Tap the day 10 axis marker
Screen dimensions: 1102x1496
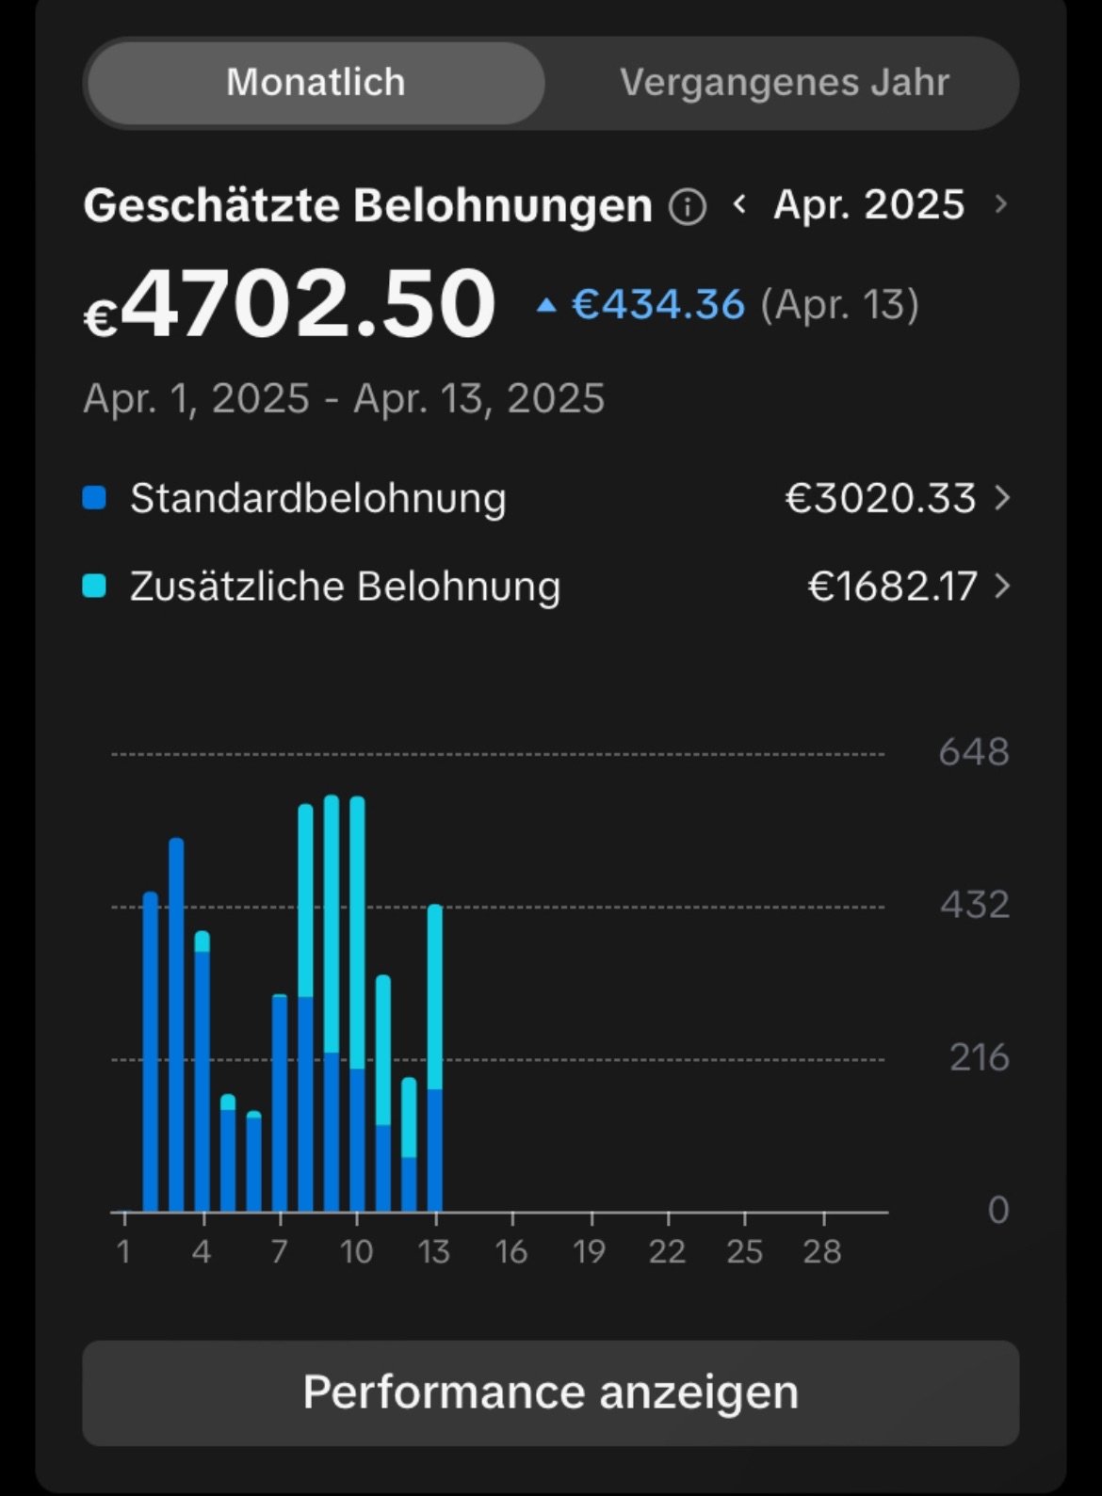(x=357, y=1251)
